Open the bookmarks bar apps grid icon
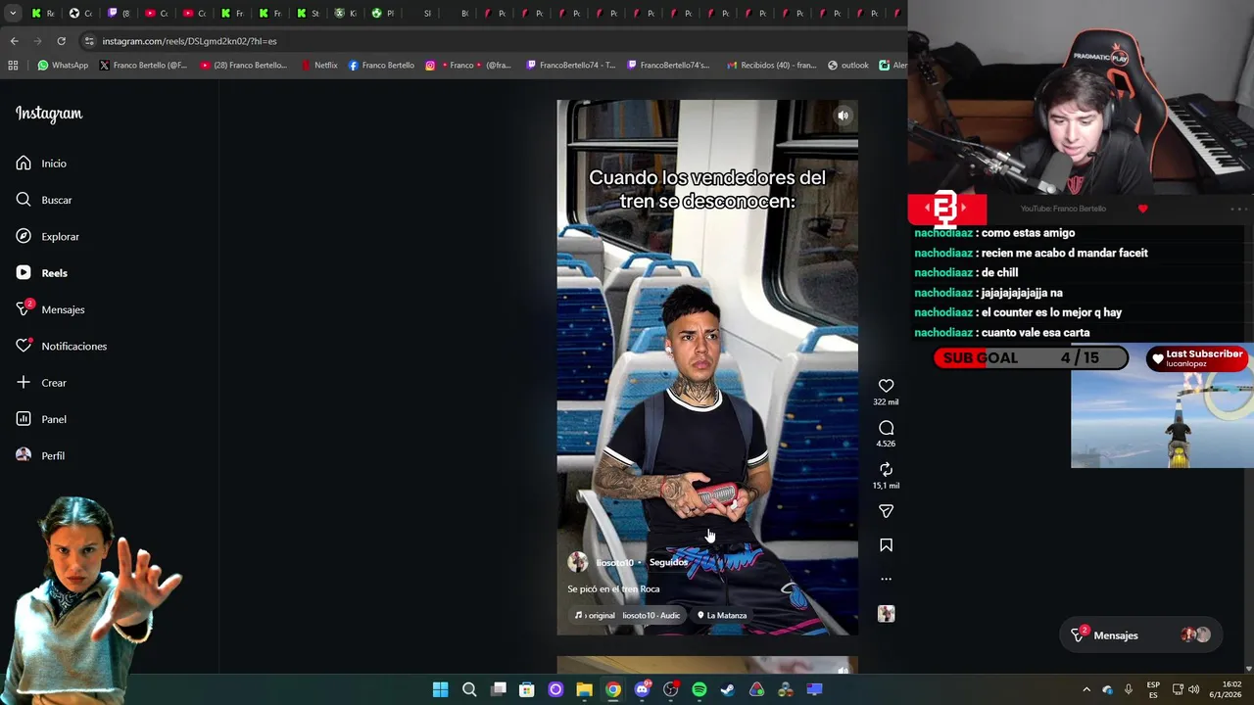The height and width of the screenshot is (705, 1254). click(x=13, y=66)
